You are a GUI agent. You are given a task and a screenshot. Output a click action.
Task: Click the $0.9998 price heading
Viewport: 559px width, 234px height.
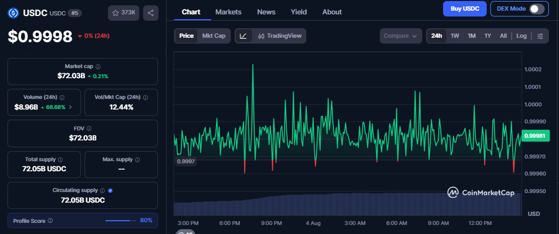pos(40,36)
